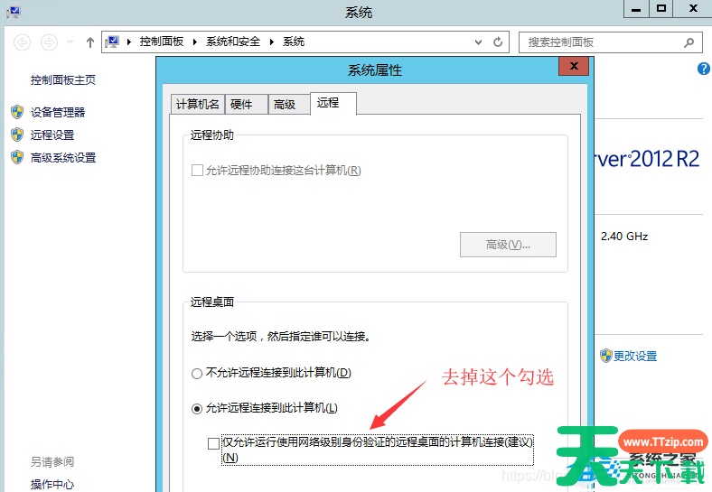The width and height of the screenshot is (712, 492).
Task: Select 不允许远程连接到此计算机 radio option
Action: tap(197, 373)
